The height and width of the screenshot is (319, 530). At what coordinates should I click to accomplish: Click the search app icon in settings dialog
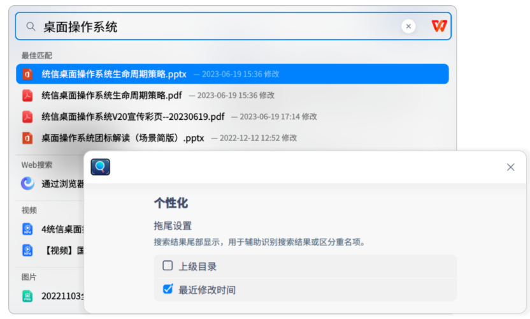pos(101,167)
